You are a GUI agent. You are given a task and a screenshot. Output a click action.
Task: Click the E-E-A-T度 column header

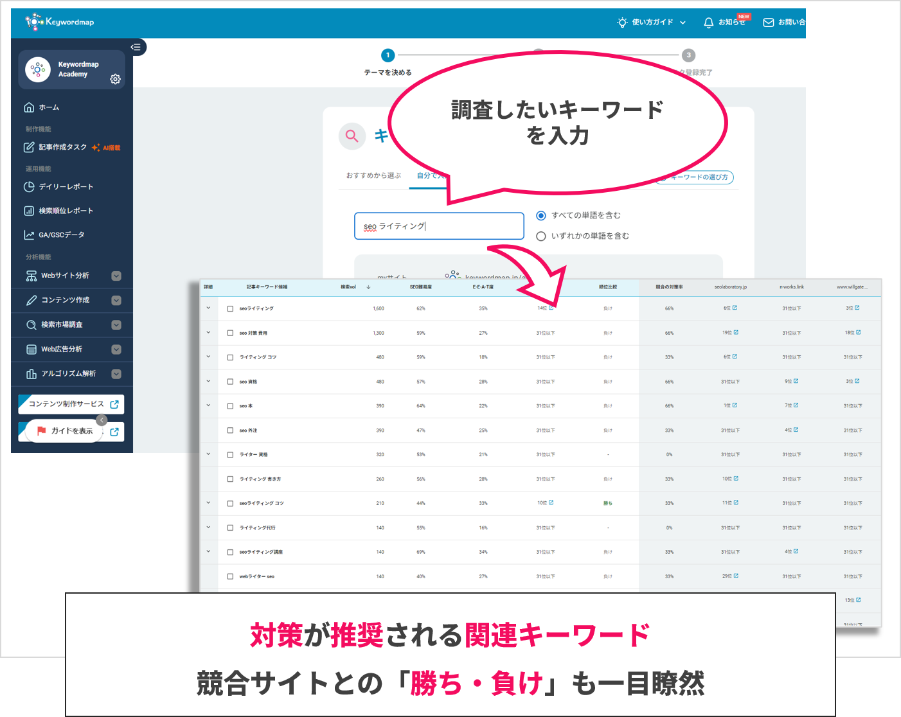click(x=483, y=287)
